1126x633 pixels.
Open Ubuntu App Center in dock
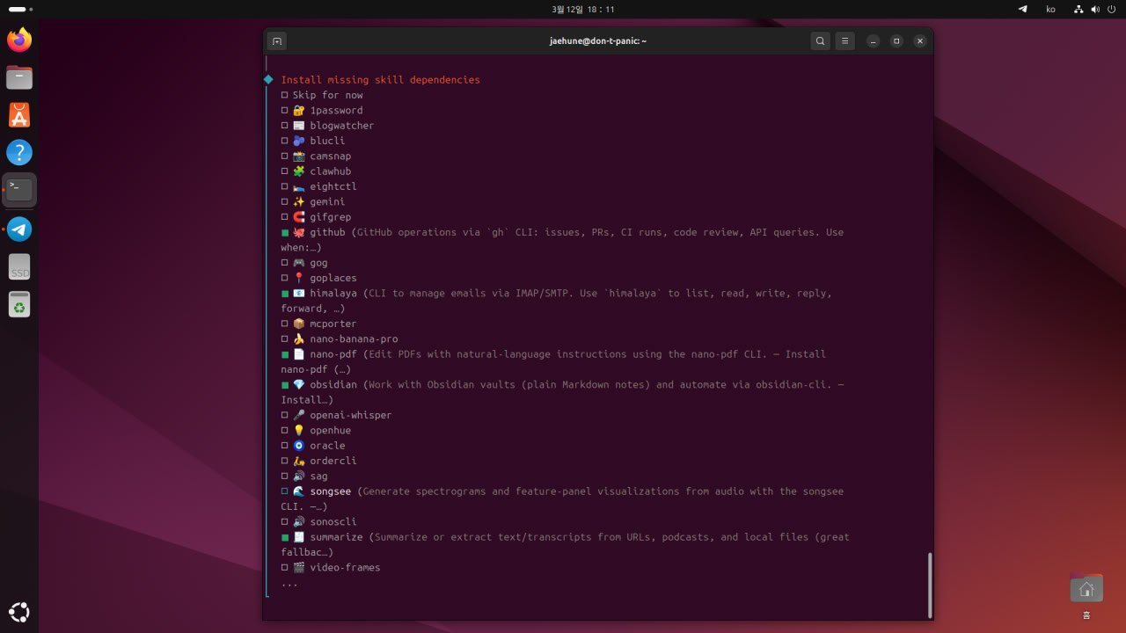click(19, 115)
